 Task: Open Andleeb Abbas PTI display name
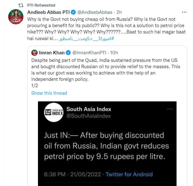point(48,12)
